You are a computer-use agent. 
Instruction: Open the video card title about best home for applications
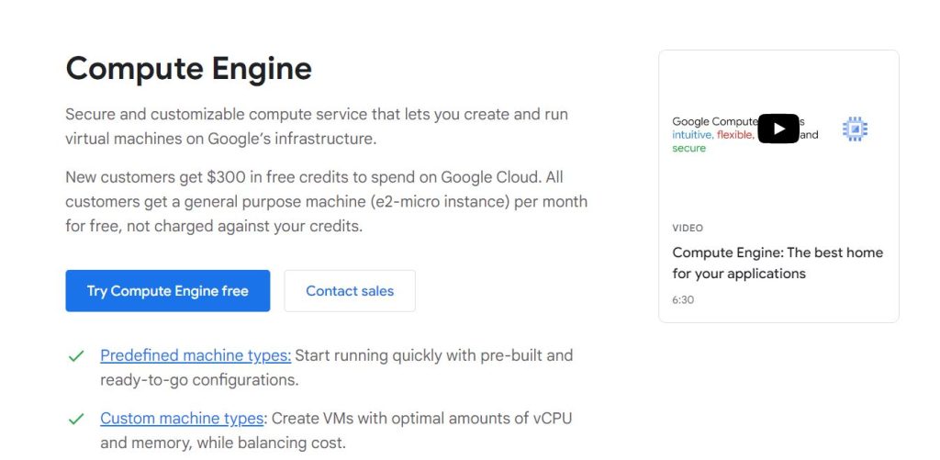(x=778, y=263)
